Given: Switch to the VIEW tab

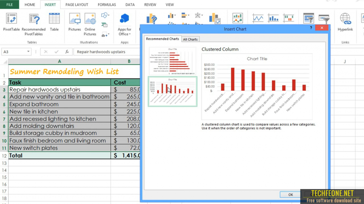Looking at the screenshot, I should [x=170, y=5].
